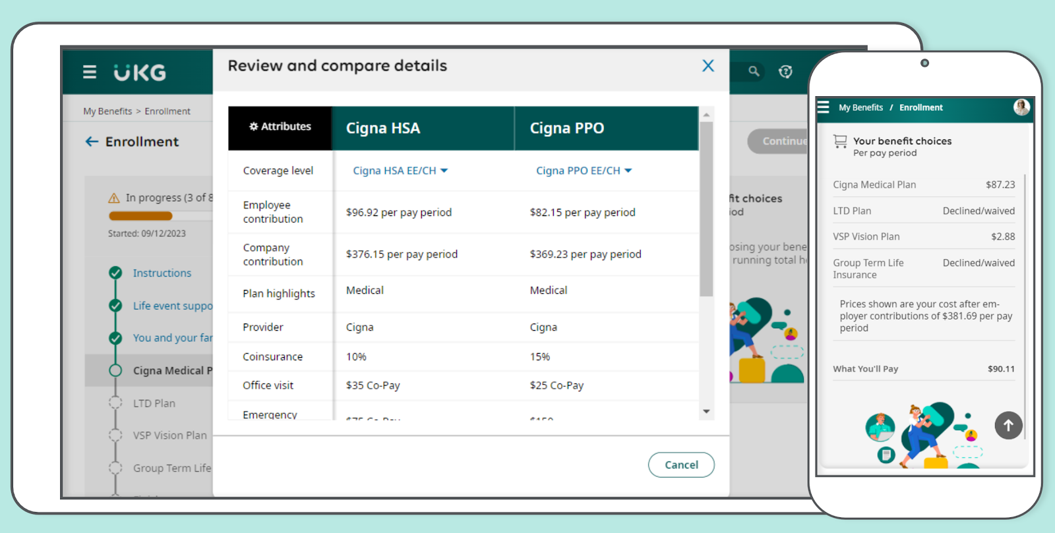Click the comparison table scrollbar thumb
This screenshot has height=533, width=1055.
tap(706, 209)
